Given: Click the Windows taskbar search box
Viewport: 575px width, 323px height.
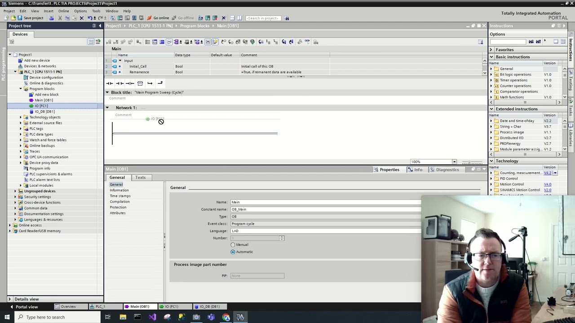Looking at the screenshot, I should [57, 317].
